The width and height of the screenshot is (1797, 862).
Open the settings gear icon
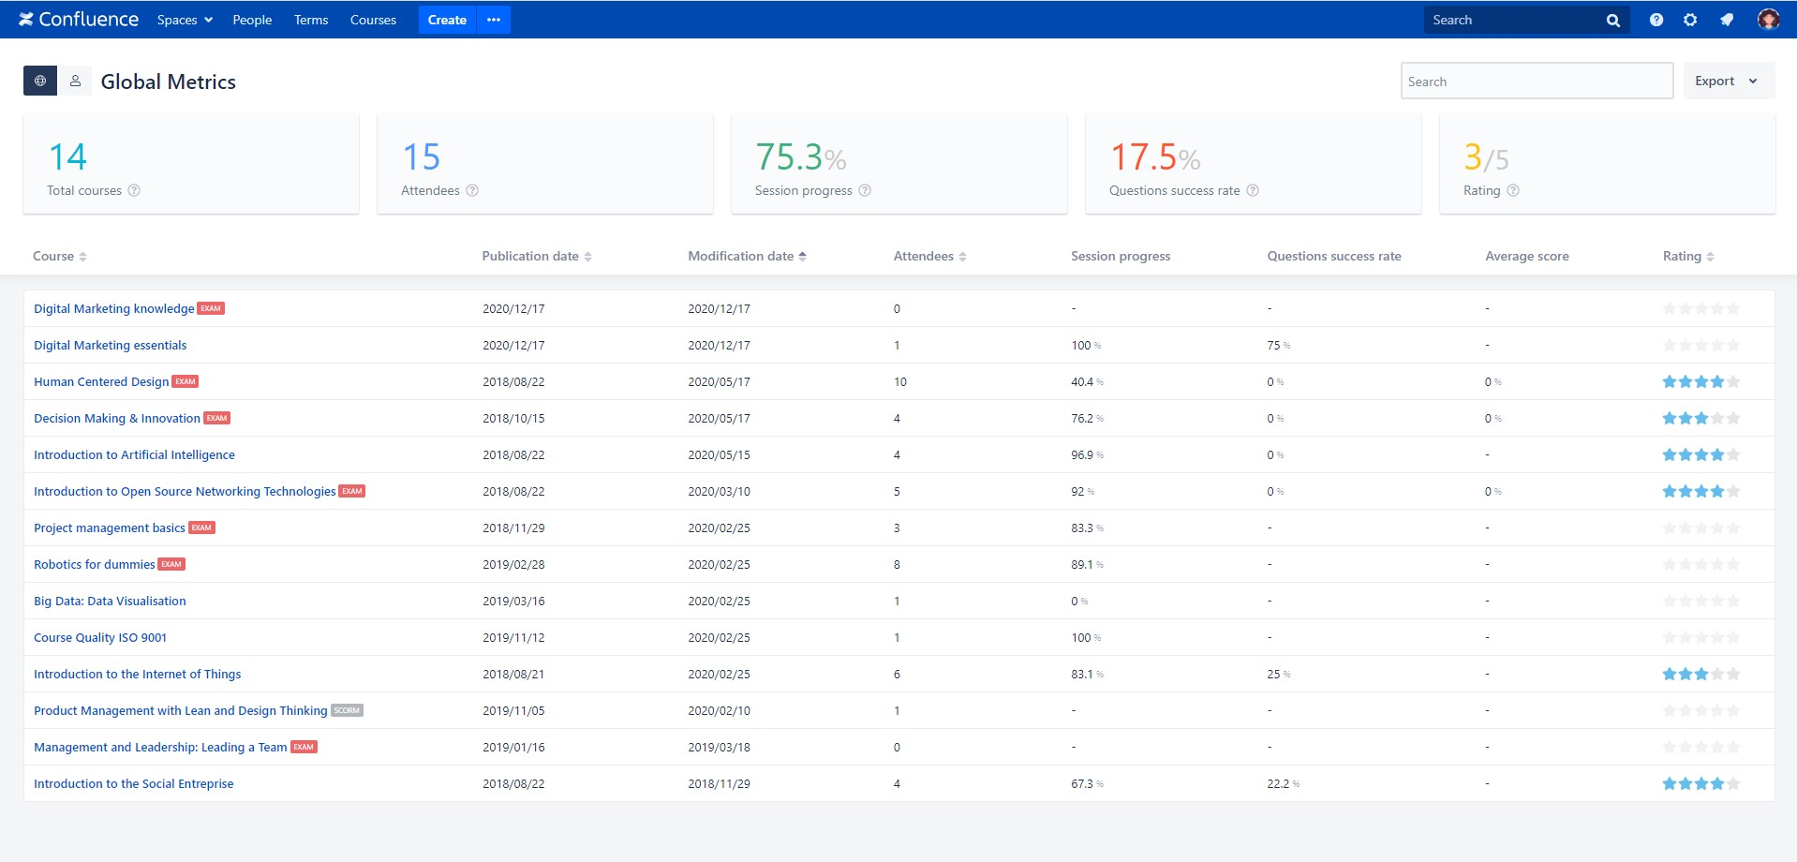[1689, 20]
